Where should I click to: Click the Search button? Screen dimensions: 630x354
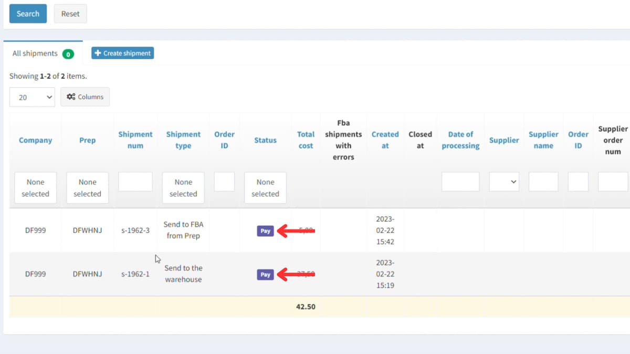click(28, 14)
